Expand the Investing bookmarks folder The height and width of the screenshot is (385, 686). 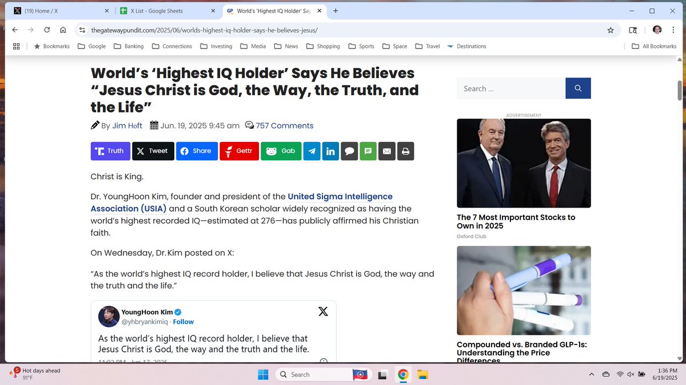(216, 46)
